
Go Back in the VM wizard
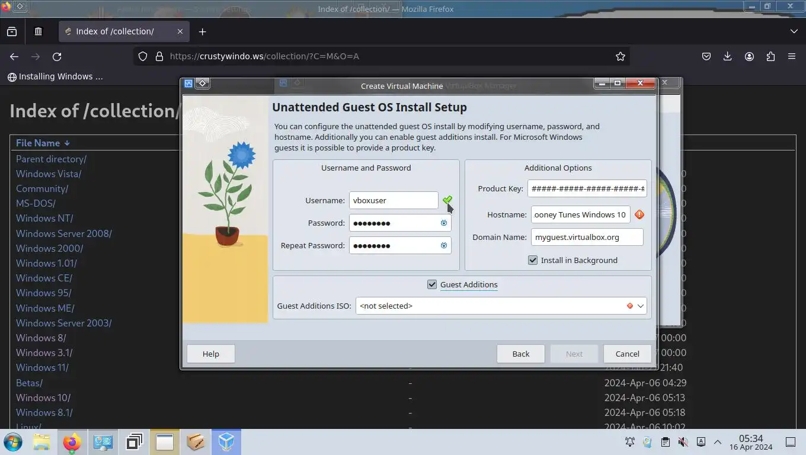tap(520, 354)
